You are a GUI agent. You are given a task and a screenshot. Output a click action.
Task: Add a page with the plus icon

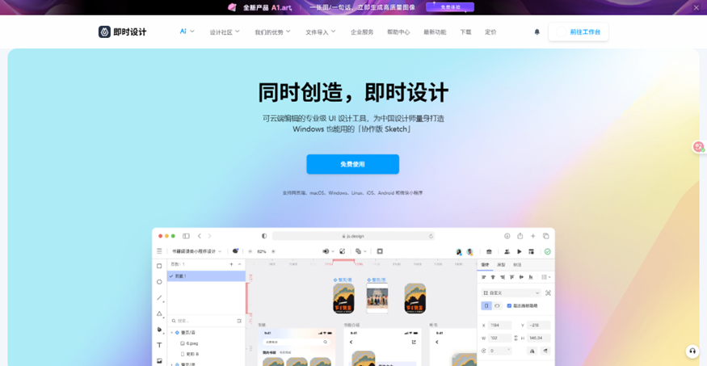[x=231, y=264]
